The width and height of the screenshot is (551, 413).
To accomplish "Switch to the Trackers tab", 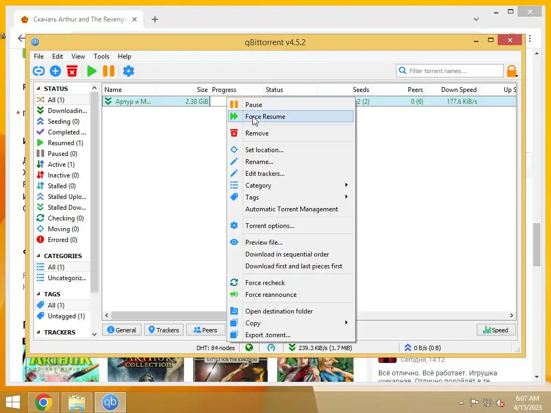I will [164, 330].
